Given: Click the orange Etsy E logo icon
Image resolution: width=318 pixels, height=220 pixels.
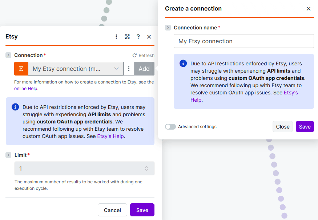Looking at the screenshot, I should coord(21,69).
